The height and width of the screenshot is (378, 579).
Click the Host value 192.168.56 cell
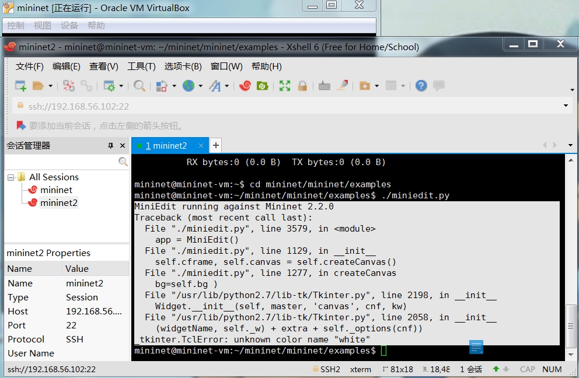coord(95,311)
